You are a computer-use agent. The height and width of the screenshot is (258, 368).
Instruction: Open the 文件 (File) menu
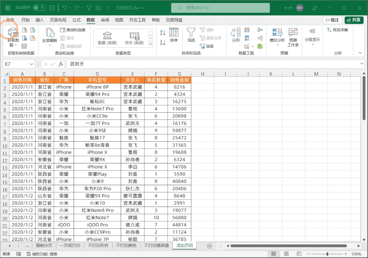point(10,20)
